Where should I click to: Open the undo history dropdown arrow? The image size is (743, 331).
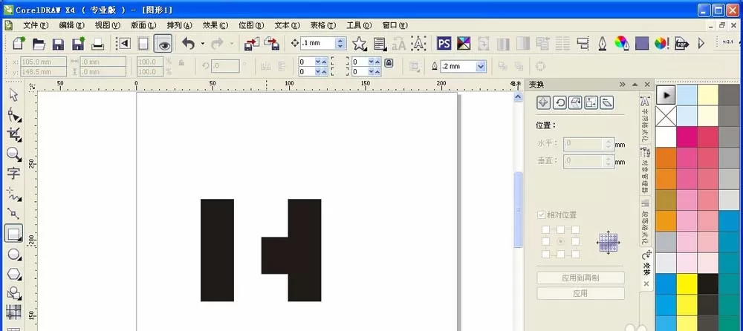pyautogui.click(x=202, y=44)
